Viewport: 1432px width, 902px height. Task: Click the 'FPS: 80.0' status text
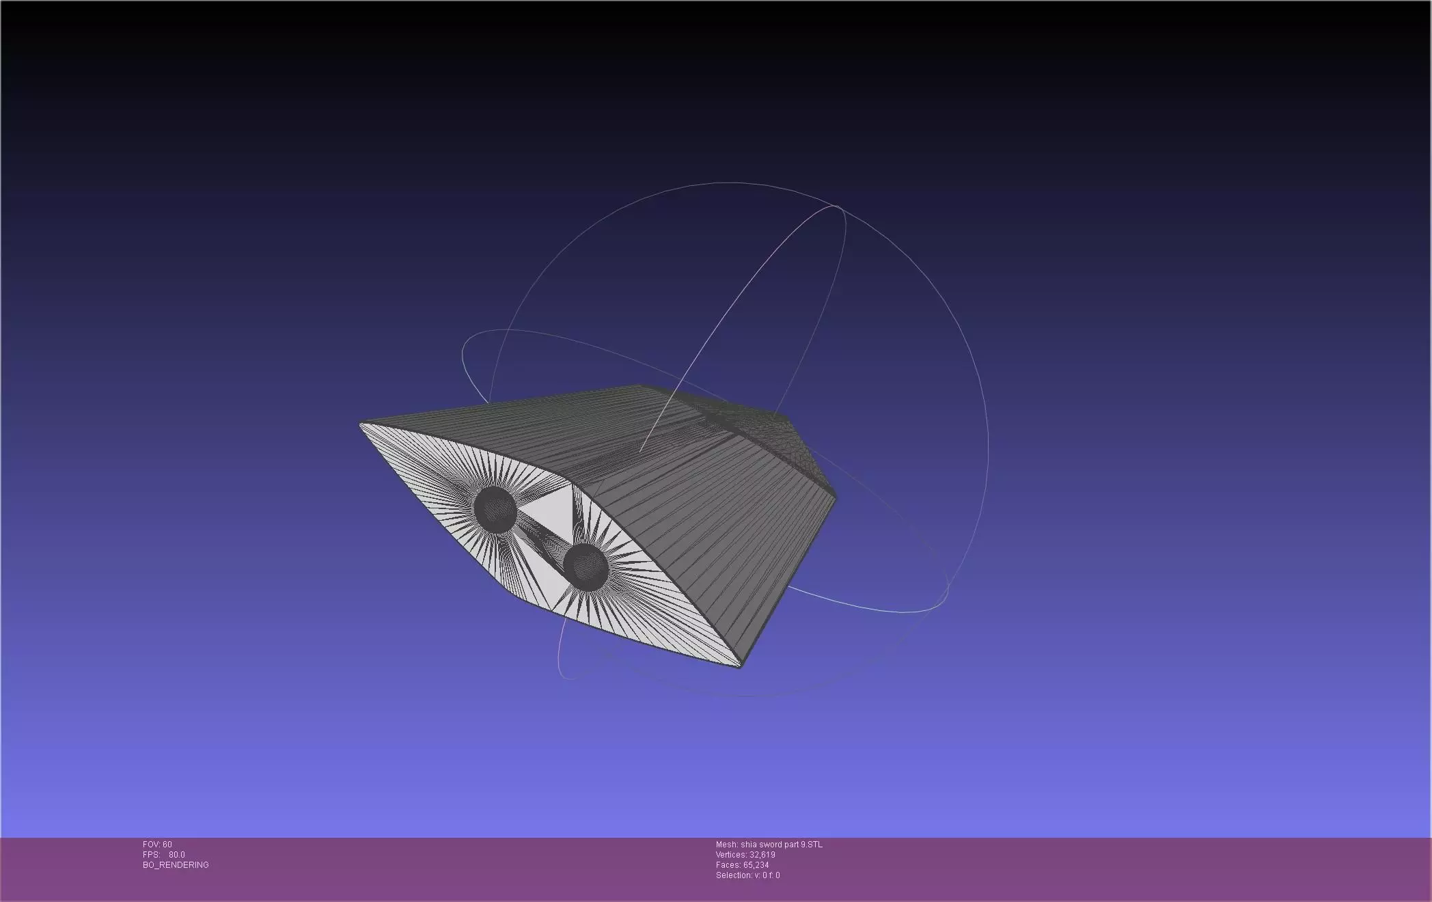click(x=164, y=855)
